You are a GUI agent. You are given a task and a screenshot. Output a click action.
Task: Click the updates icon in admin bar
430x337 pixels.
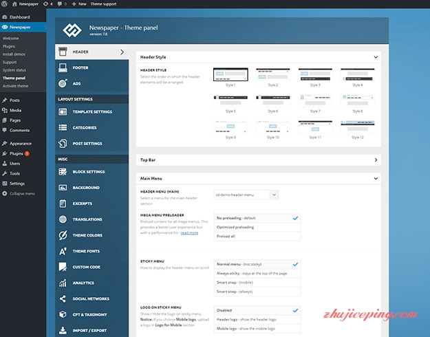tap(45, 4)
